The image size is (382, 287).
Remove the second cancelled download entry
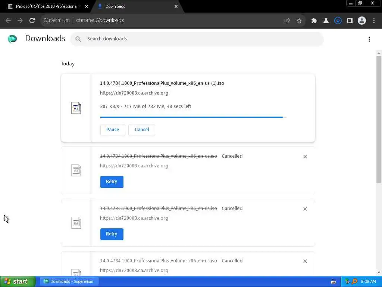coord(305,209)
